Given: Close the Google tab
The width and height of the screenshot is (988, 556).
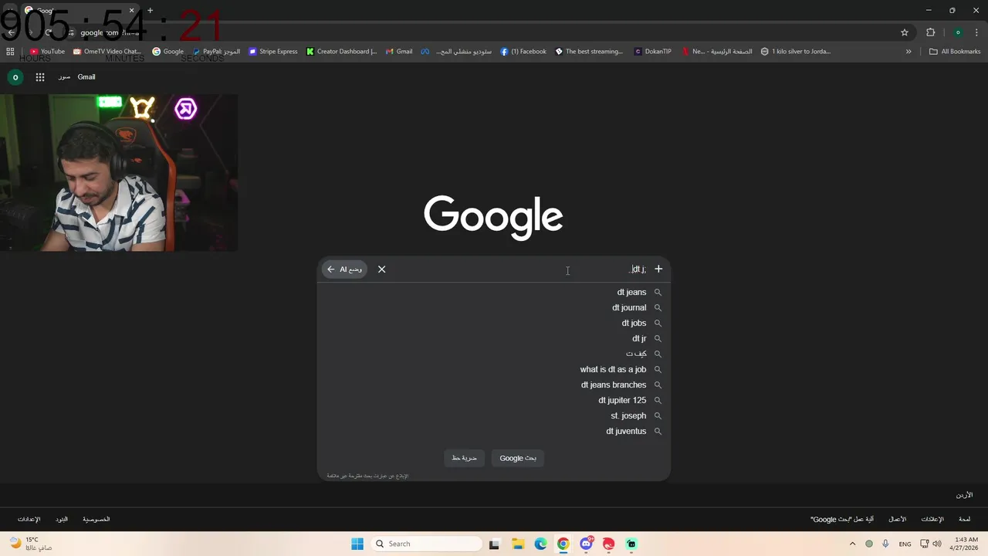Looking at the screenshot, I should 132,11.
